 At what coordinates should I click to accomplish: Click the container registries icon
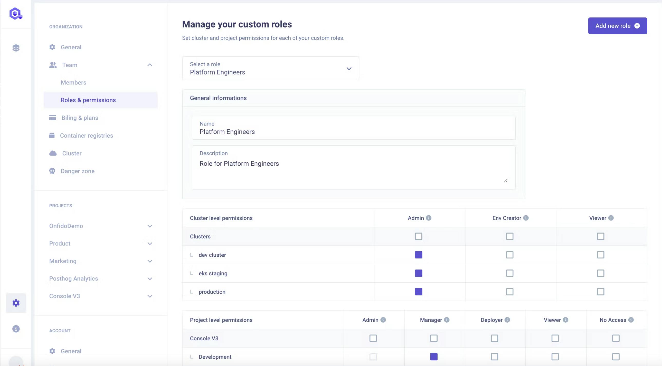click(x=53, y=135)
